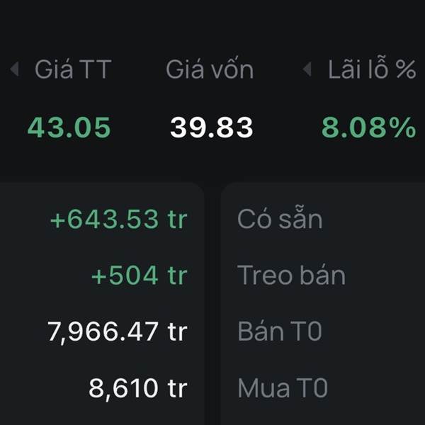
Task: Sort by the Giá TT column header
Action: pyautogui.click(x=73, y=69)
